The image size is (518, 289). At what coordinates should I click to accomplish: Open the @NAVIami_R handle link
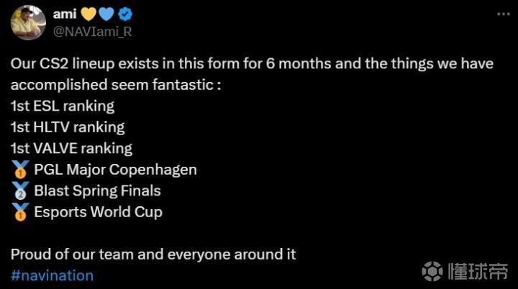click(92, 31)
